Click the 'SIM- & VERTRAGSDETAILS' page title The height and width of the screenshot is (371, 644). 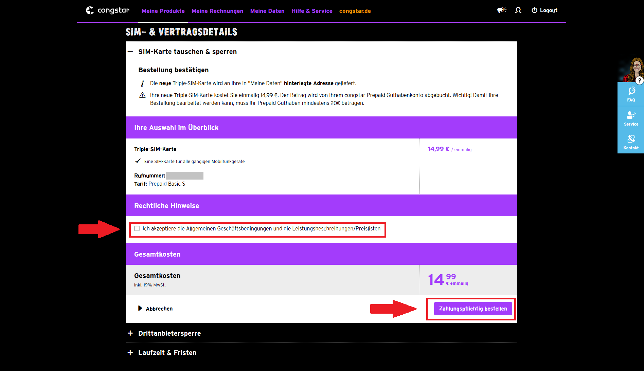pyautogui.click(x=181, y=32)
